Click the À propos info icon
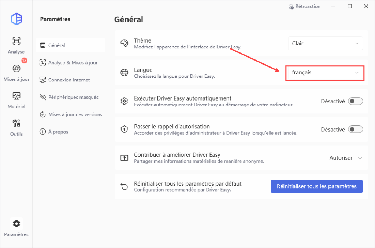Image resolution: width=375 pixels, height=248 pixels. click(42, 132)
